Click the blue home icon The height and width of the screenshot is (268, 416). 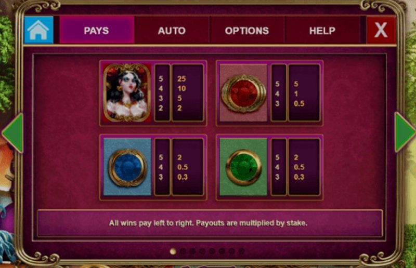point(38,30)
